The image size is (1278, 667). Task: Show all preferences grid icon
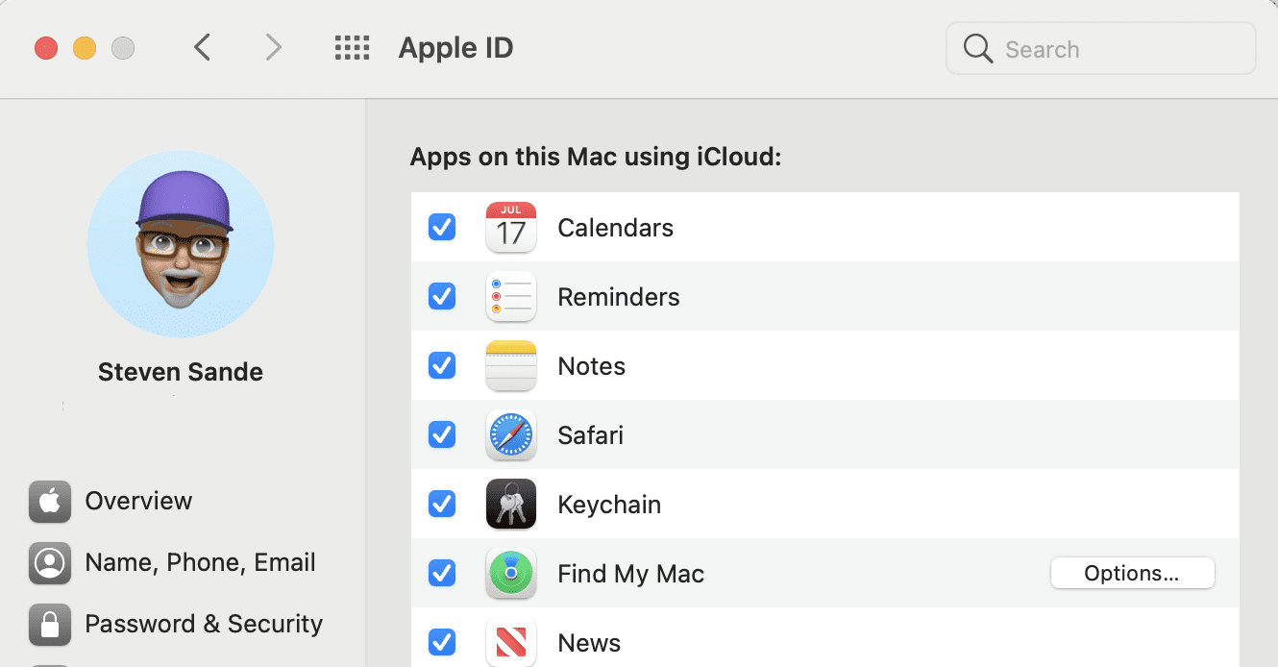[x=352, y=48]
